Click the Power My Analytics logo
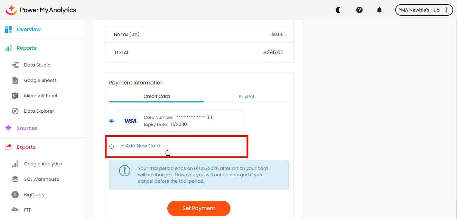457x219 pixels. (41, 10)
